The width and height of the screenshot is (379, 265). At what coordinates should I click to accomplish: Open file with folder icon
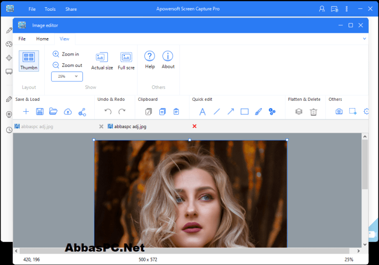(x=53, y=111)
